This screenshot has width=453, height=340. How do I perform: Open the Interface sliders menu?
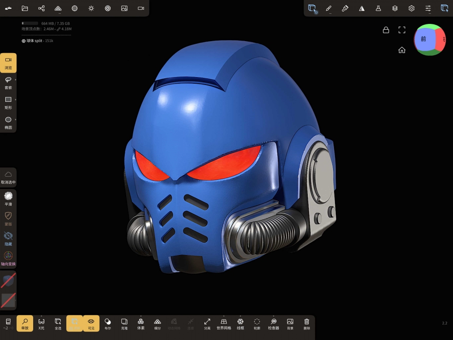tap(428, 8)
